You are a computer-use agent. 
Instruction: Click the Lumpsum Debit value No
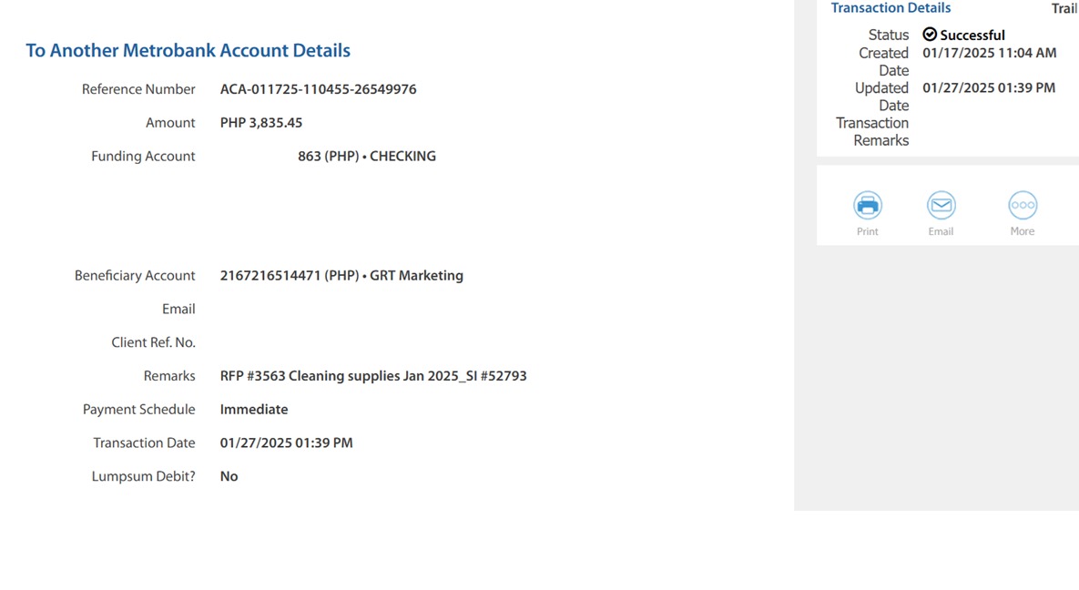coord(229,476)
